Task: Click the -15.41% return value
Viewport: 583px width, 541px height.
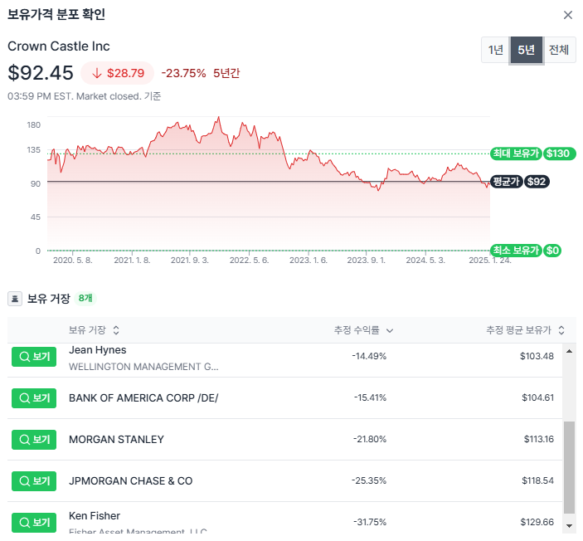Action: click(x=370, y=397)
